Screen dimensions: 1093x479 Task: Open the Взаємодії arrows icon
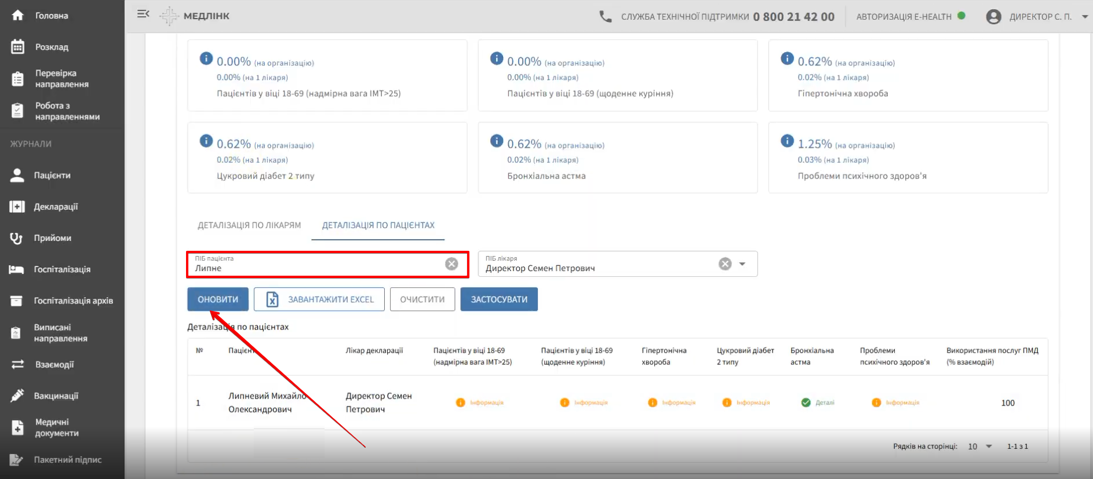(17, 364)
